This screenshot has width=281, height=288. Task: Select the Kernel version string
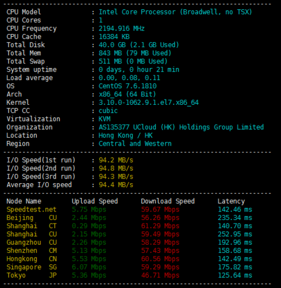[149, 103]
